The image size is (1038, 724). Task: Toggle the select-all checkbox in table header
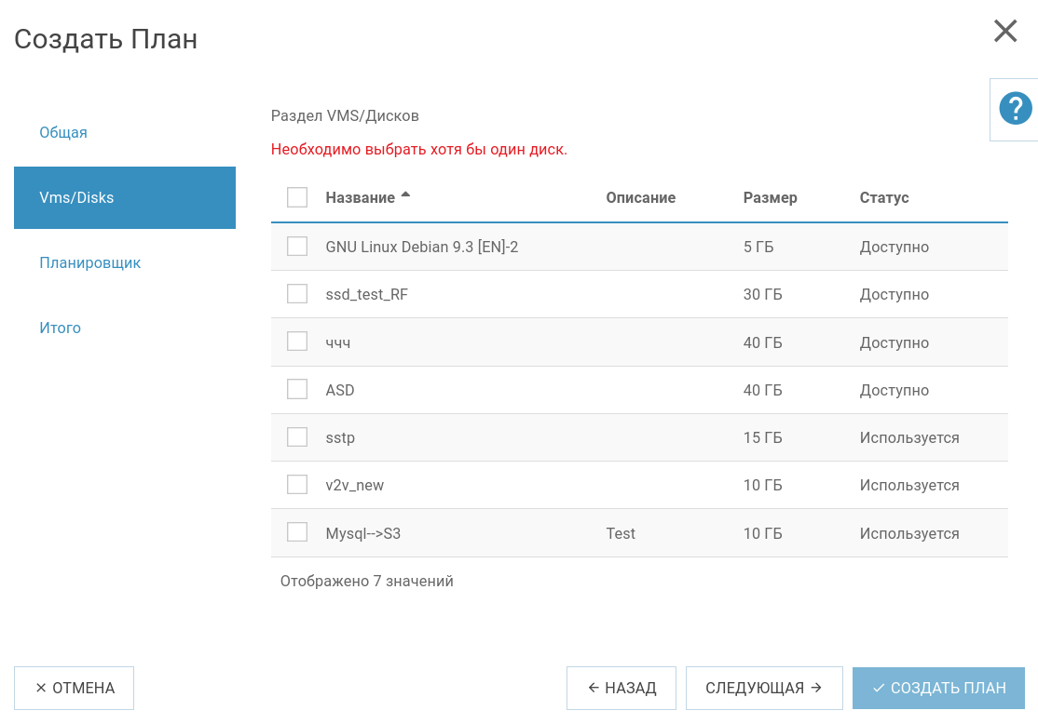point(297,197)
